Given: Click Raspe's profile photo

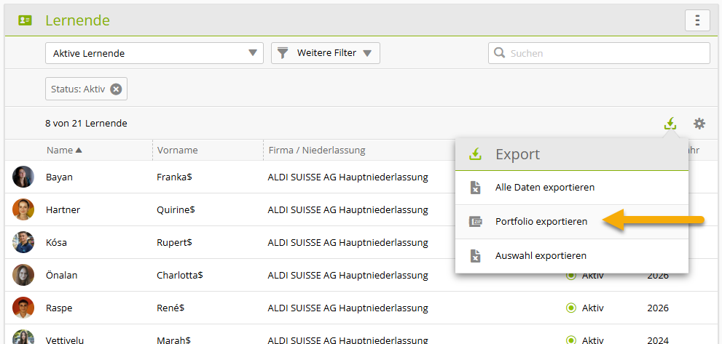Looking at the screenshot, I should coord(23,308).
